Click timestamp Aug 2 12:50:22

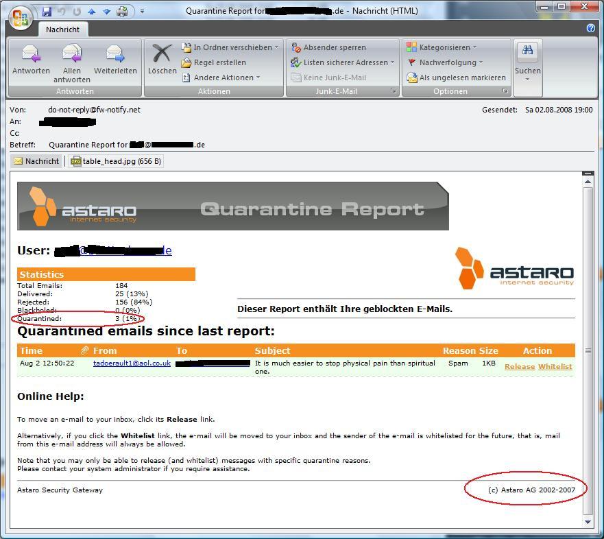coord(47,363)
